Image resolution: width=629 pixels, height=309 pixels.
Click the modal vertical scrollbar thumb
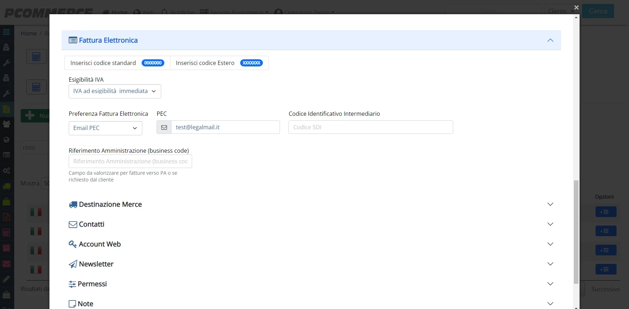[576, 232]
